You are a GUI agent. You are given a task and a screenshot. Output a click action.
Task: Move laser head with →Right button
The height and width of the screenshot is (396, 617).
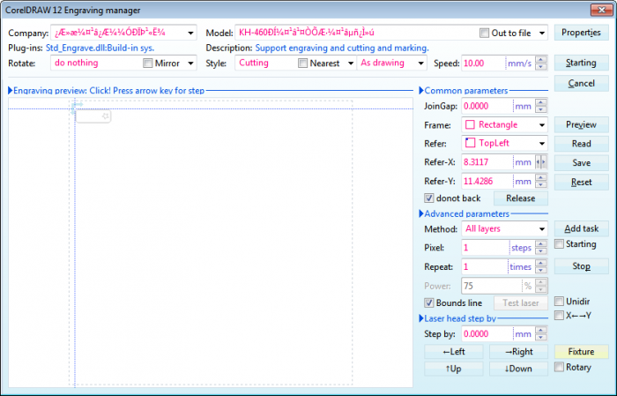coord(518,352)
